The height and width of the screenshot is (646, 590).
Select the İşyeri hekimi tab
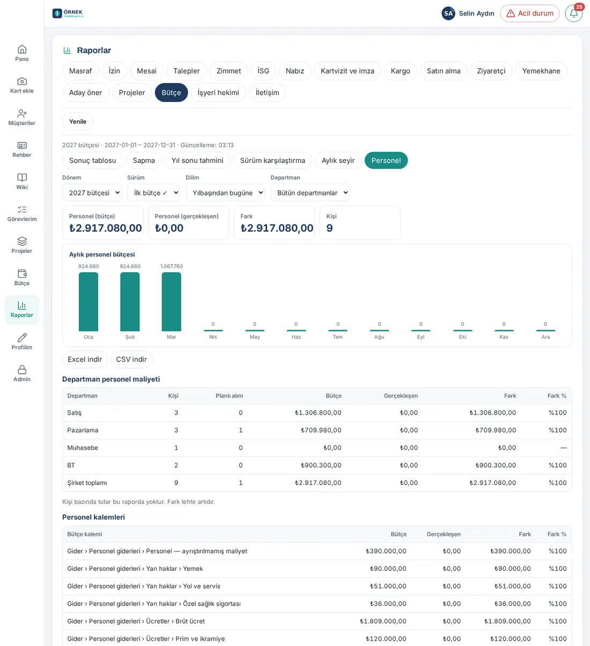(x=218, y=92)
